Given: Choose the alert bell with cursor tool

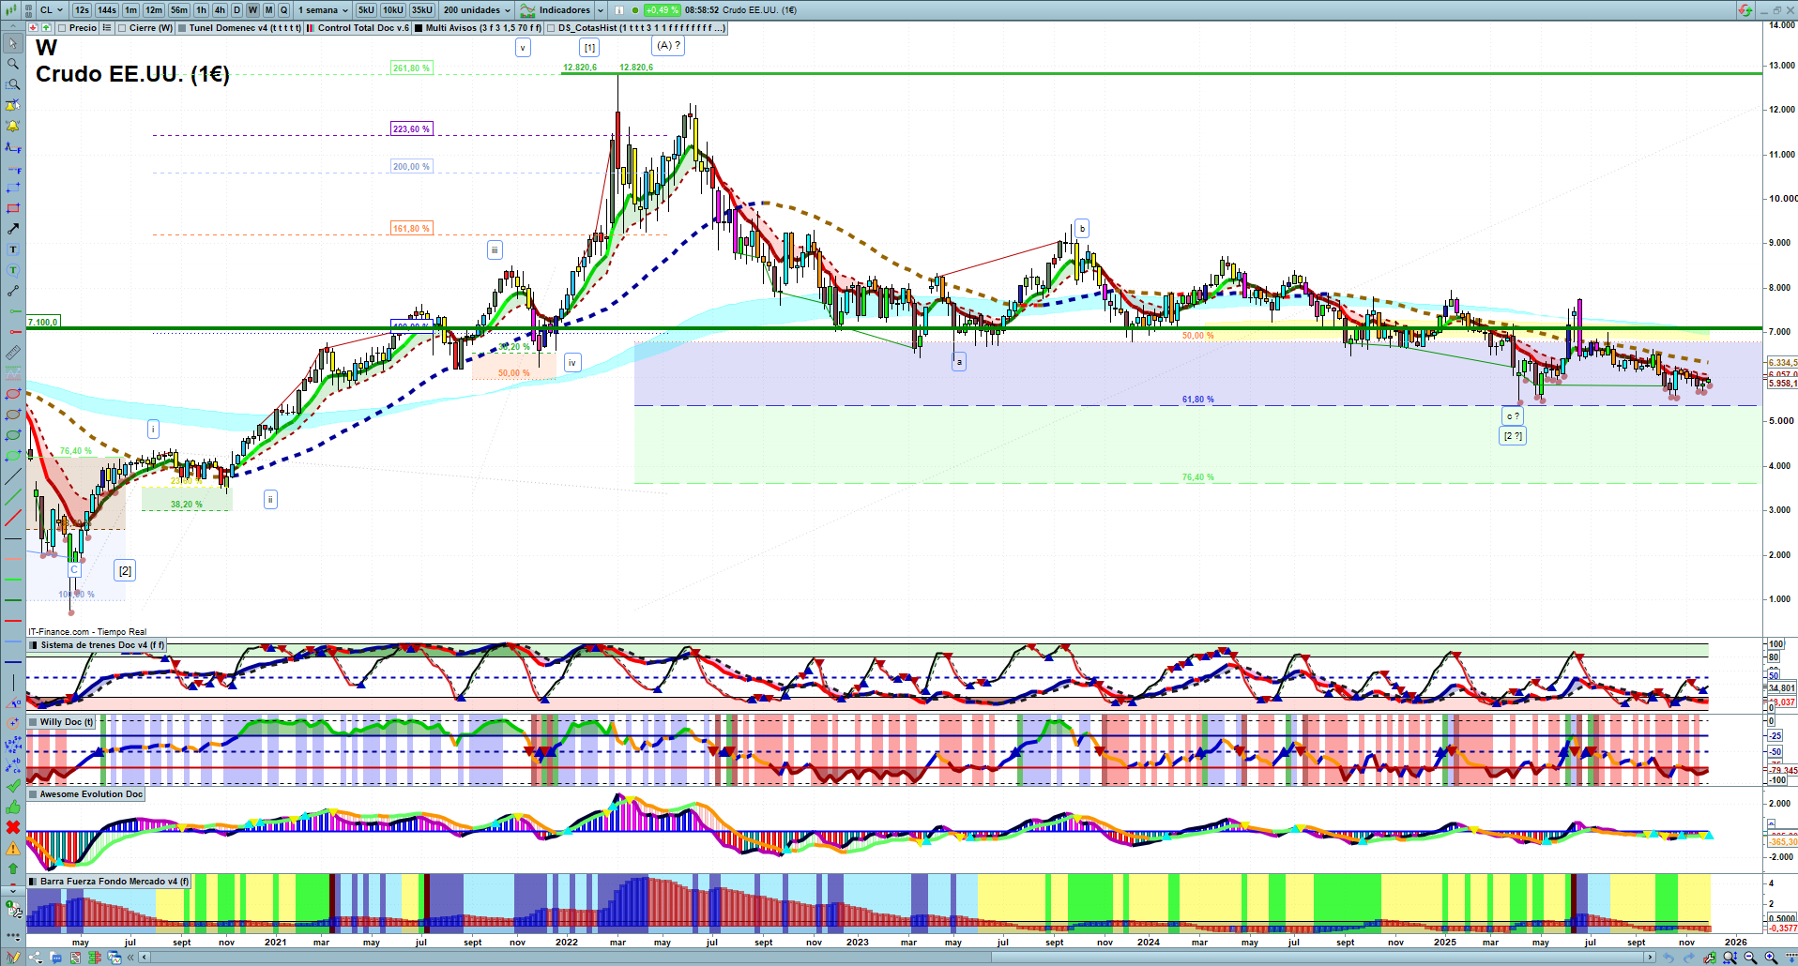Looking at the screenshot, I should pos(13,105).
